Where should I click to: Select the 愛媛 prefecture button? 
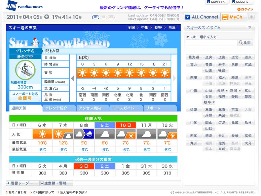coord(235,136)
